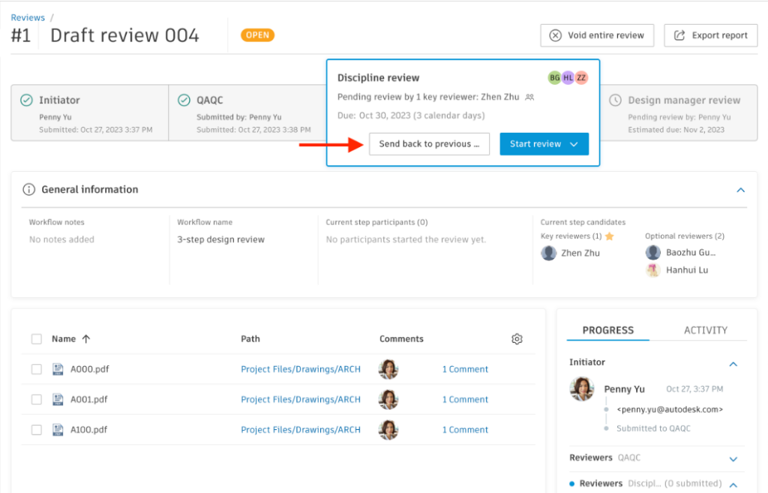The height and width of the screenshot is (493, 768).
Task: Click the table column settings gear icon
Action: tap(517, 339)
